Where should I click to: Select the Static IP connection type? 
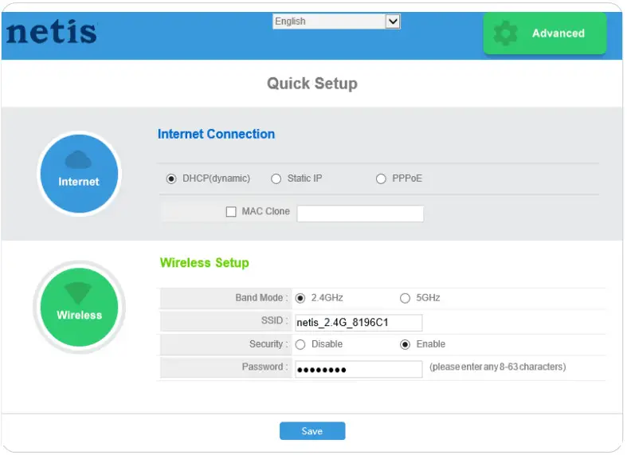click(276, 178)
